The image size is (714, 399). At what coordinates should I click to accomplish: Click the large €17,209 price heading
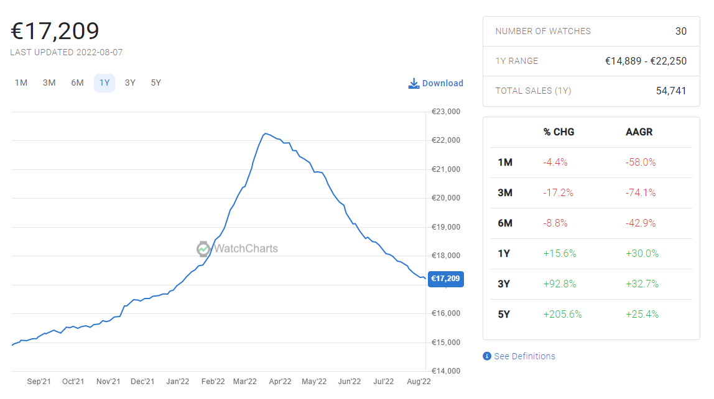coord(55,31)
